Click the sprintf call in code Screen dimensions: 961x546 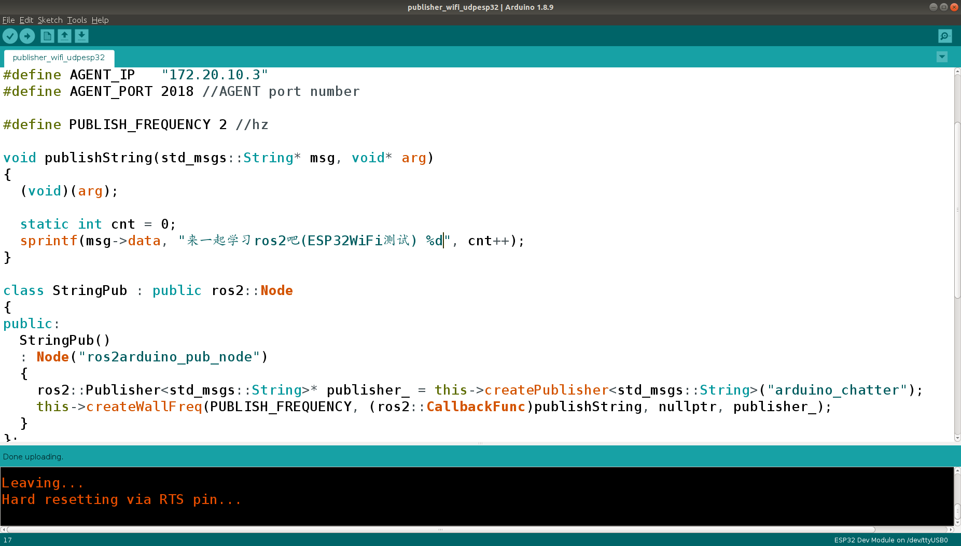point(49,241)
